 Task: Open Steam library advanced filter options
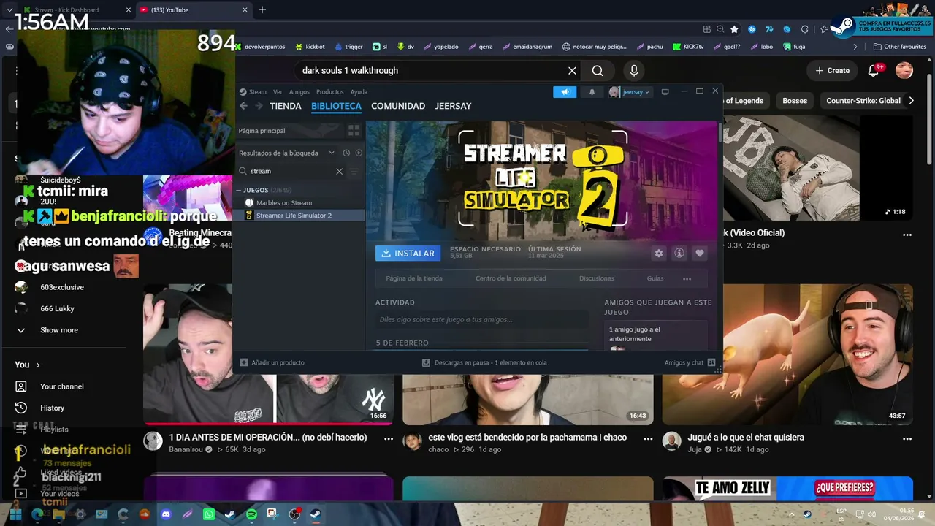pos(354,171)
